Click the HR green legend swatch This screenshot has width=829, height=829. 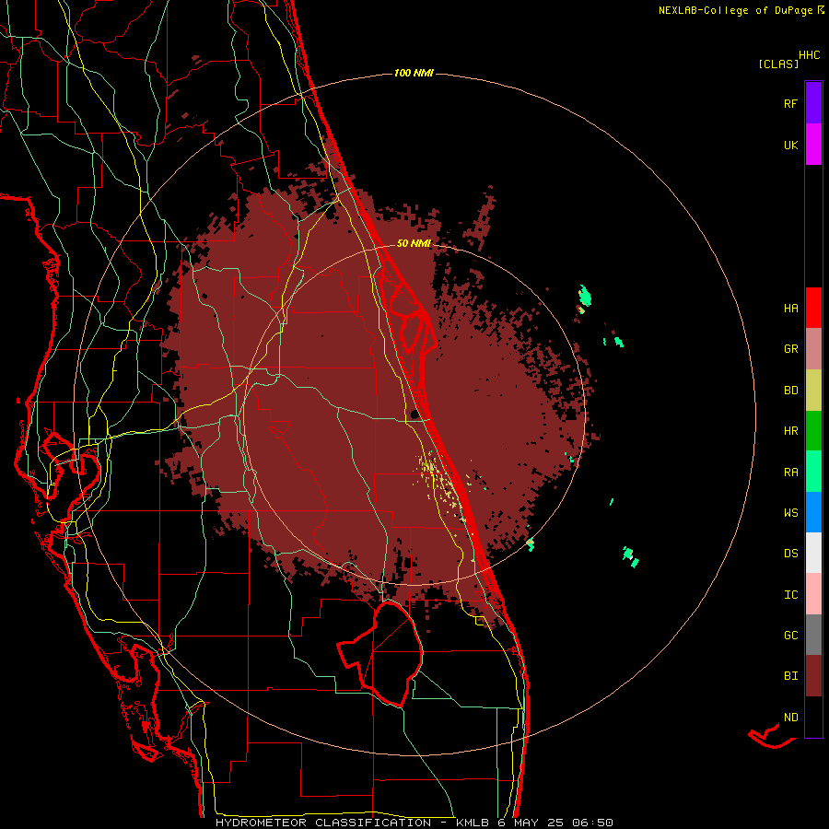(x=813, y=431)
